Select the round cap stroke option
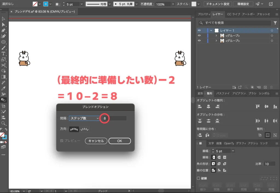Image resolution: width=280 pixels, height=193 pixels. [219, 157]
